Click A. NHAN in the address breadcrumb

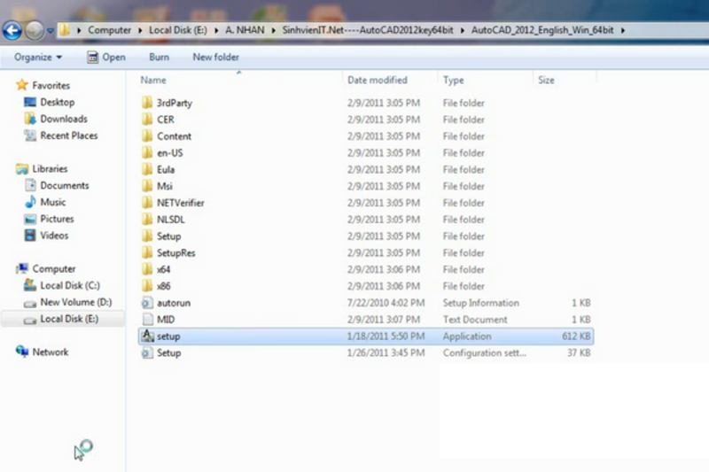pyautogui.click(x=245, y=30)
